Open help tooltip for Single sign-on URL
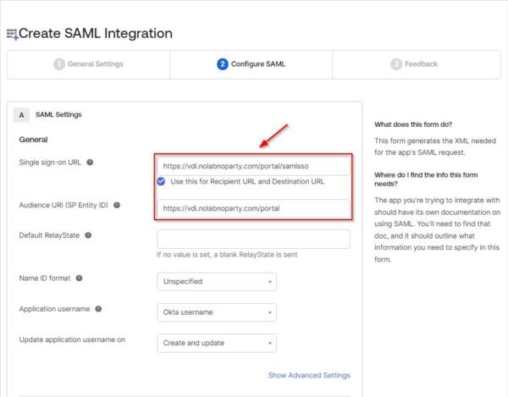This screenshot has height=397, width=508. click(x=90, y=163)
